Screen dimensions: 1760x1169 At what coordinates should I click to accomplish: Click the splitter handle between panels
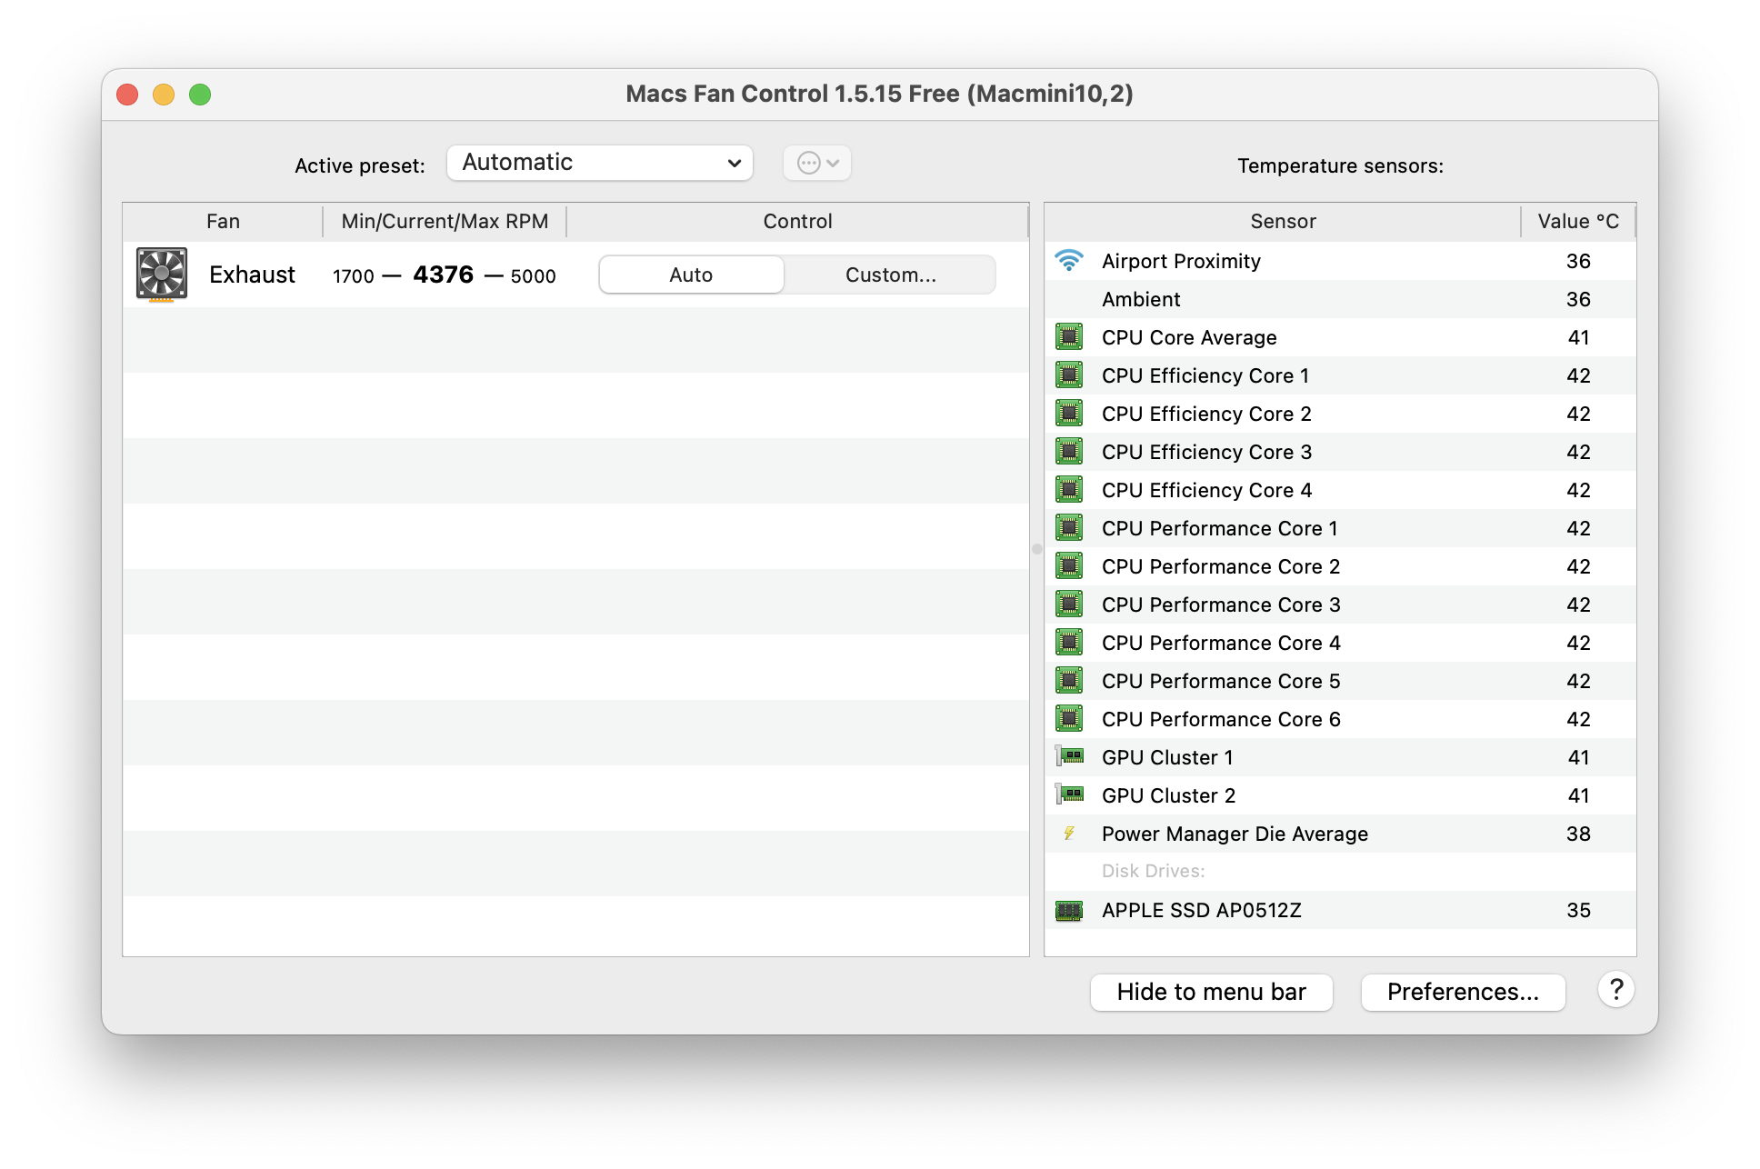pyautogui.click(x=1036, y=549)
